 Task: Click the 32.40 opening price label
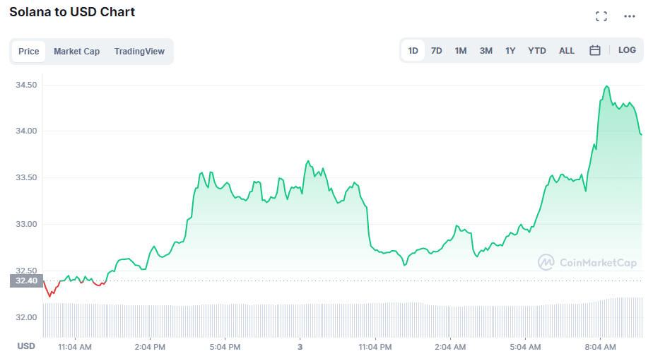coord(25,281)
